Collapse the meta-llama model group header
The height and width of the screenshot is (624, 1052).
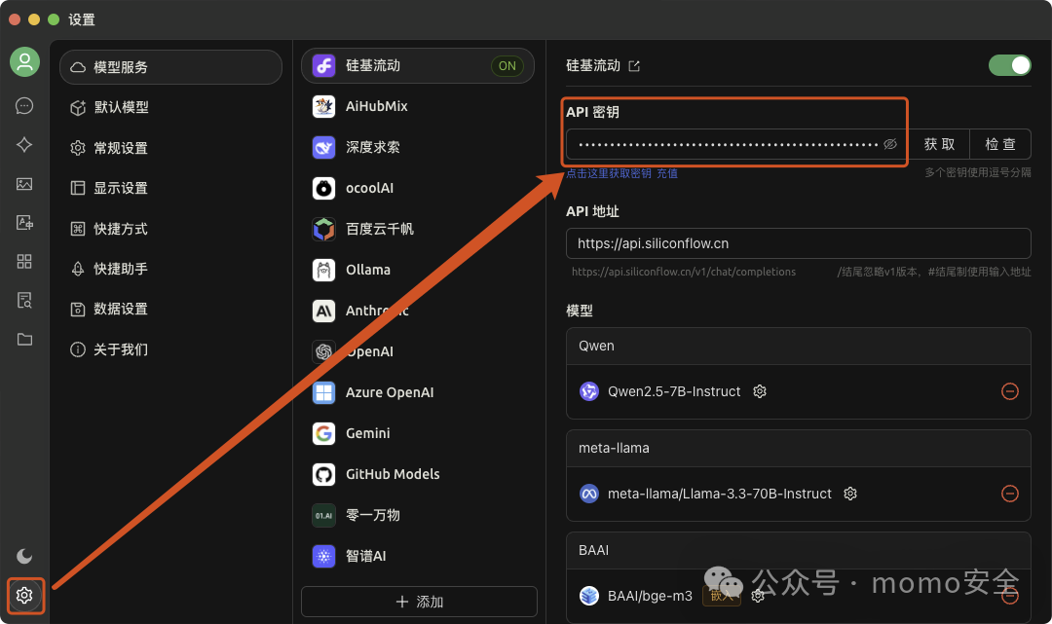click(x=799, y=448)
